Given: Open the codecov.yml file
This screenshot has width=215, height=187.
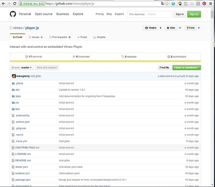Looking at the screenshot, I should (22, 173).
